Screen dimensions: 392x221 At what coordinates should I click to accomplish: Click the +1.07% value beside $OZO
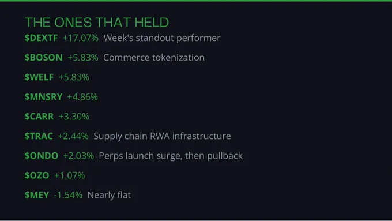[70, 175]
